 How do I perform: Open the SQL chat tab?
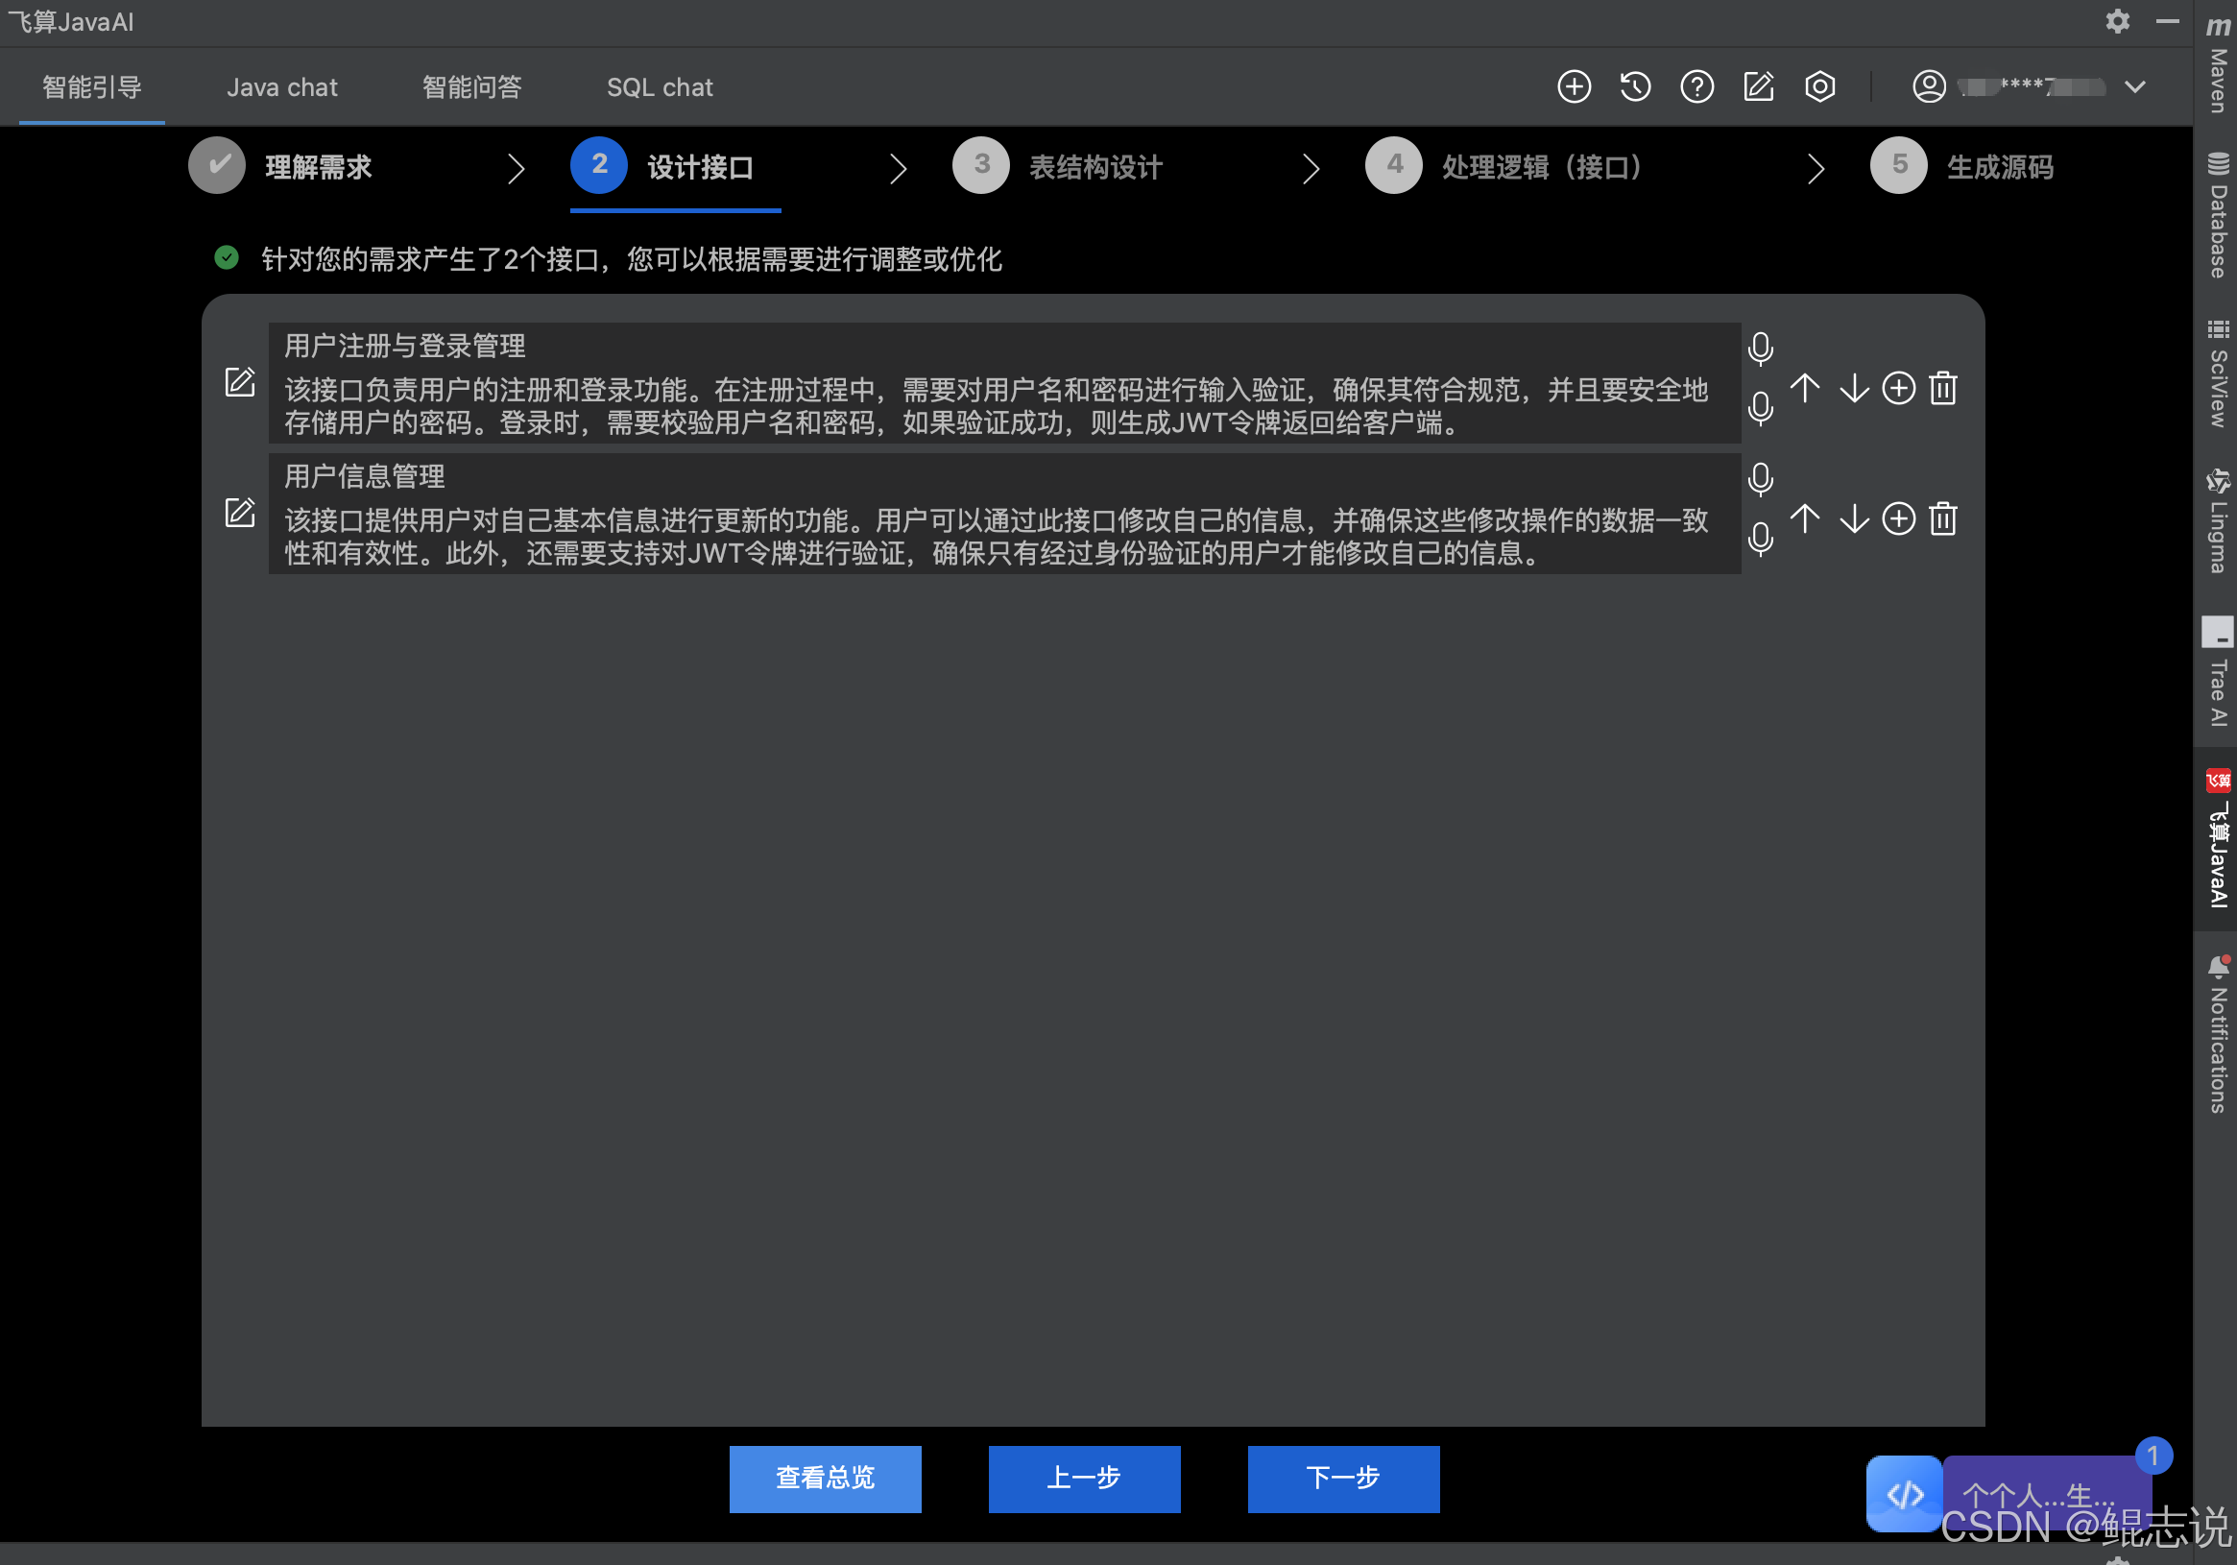[x=660, y=86]
